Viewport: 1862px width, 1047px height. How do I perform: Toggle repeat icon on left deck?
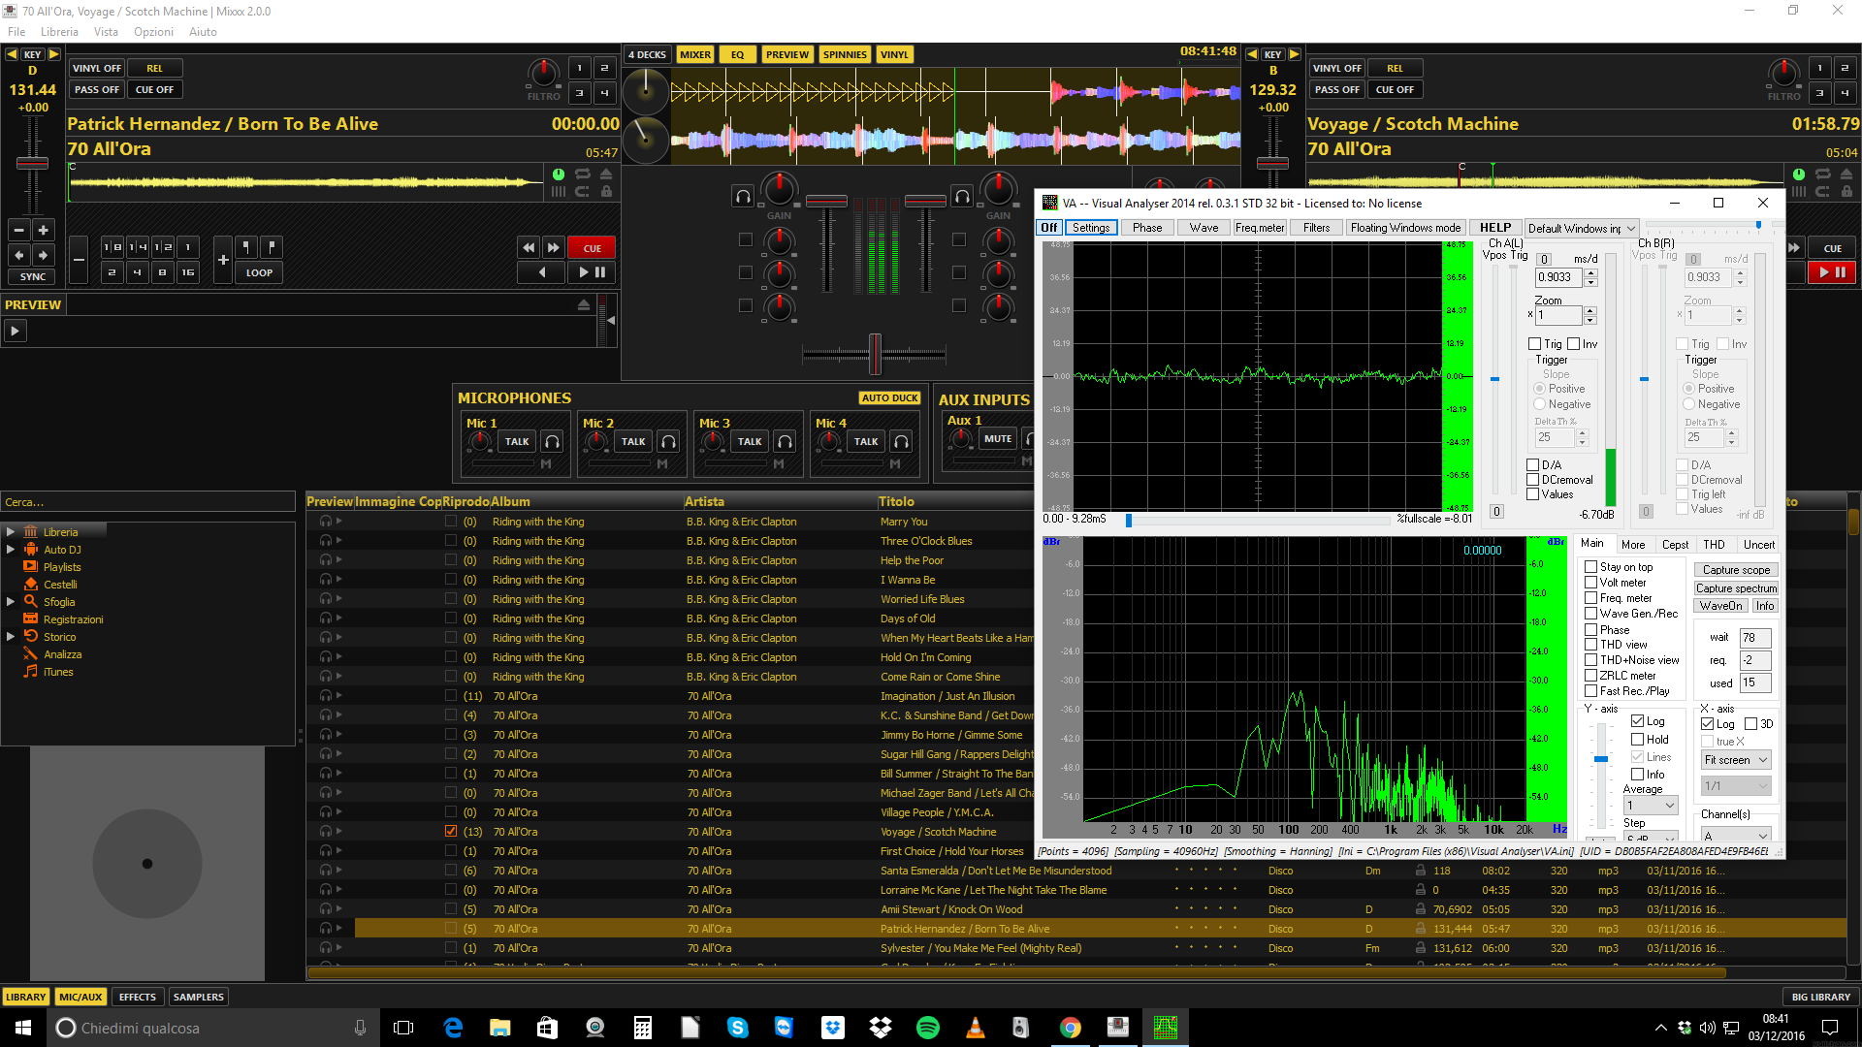582,174
